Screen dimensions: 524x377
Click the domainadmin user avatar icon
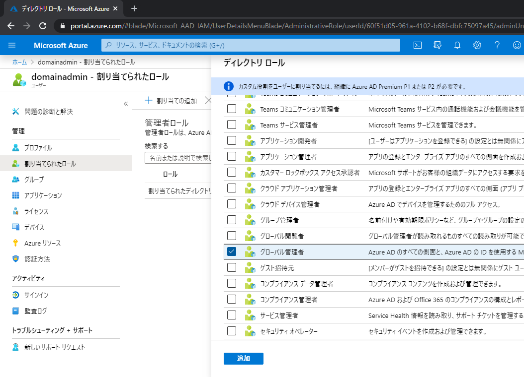(x=19, y=80)
